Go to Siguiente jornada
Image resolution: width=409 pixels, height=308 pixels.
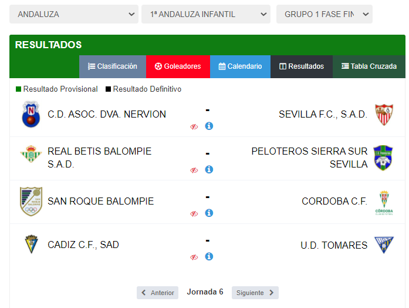click(255, 293)
